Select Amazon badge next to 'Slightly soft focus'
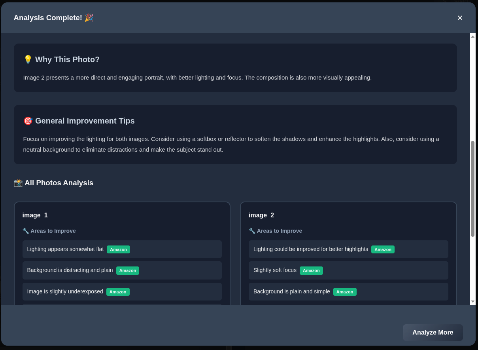 [311, 270]
